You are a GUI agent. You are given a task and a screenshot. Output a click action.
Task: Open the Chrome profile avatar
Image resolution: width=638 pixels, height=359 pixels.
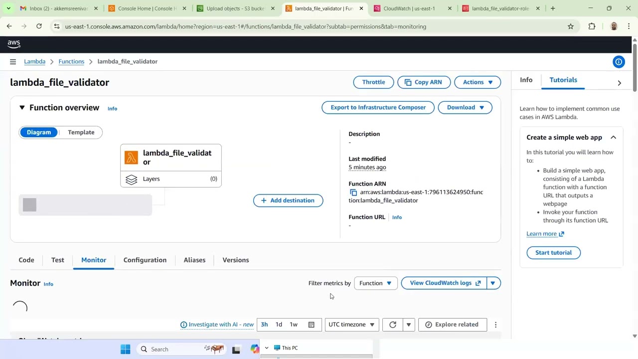click(614, 26)
